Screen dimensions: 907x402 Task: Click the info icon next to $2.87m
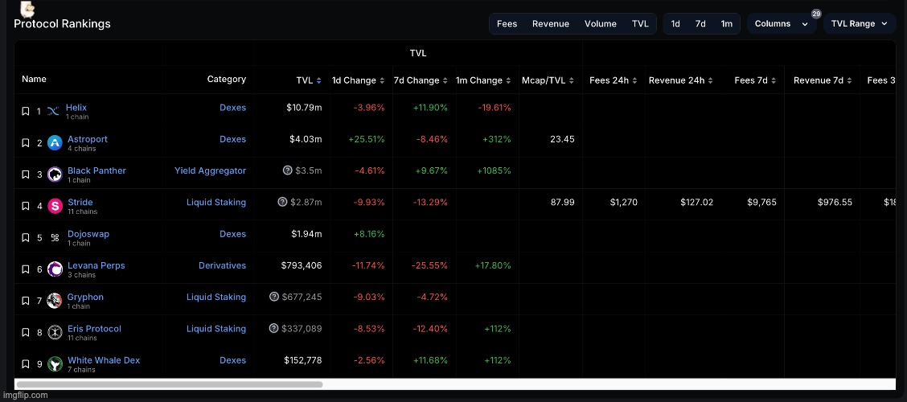[x=282, y=202]
